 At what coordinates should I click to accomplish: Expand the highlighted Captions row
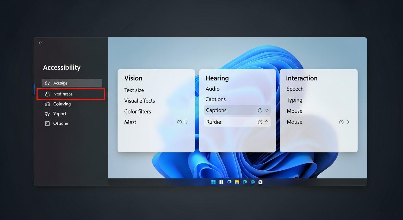pos(266,110)
